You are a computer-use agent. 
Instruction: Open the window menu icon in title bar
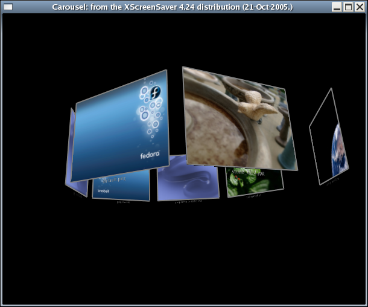pyautogui.click(x=8, y=7)
